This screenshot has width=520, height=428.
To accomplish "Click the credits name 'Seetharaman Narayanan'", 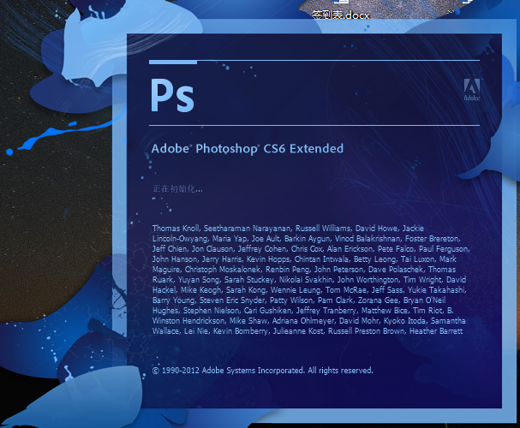I will click(x=247, y=229).
